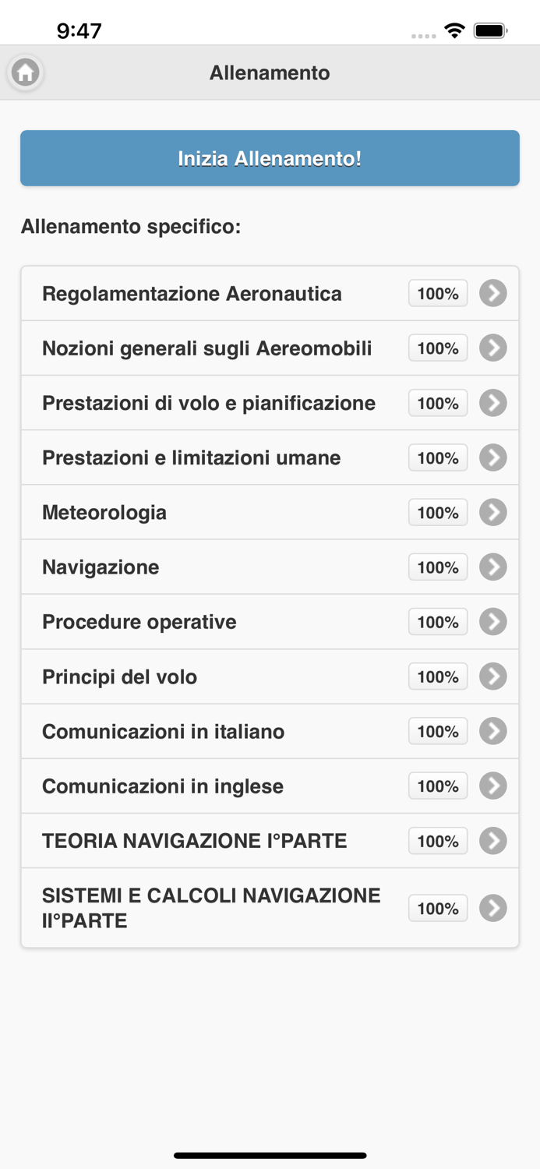
Task: Tap the chevron next to Procedure operative
Action: (x=493, y=621)
